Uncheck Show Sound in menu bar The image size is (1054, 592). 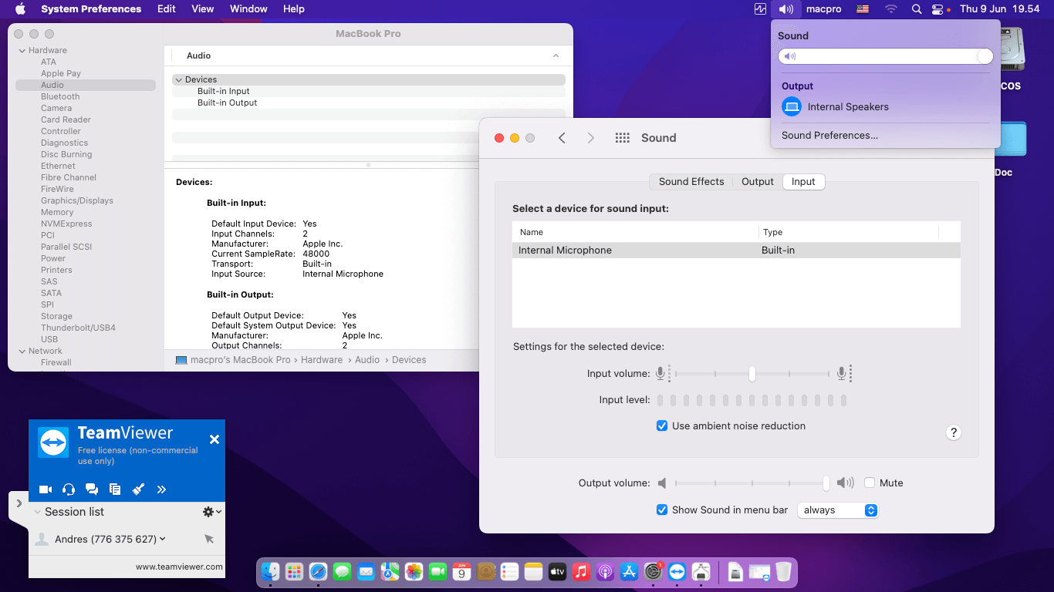tap(662, 510)
